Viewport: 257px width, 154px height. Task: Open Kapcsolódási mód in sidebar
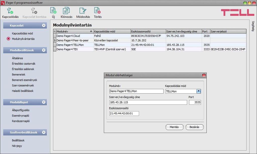coord(22,33)
